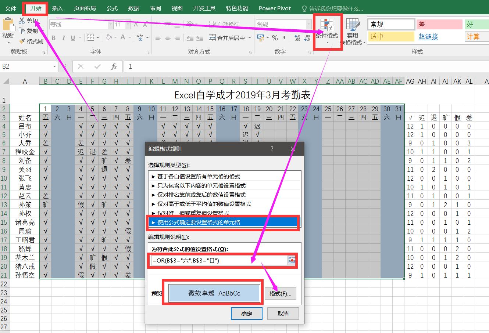The image size is (489, 333).
Task: Click the Insert Function fx icon
Action: (x=114, y=66)
